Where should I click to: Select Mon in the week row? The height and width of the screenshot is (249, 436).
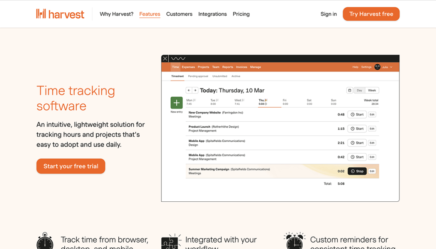click(x=191, y=102)
